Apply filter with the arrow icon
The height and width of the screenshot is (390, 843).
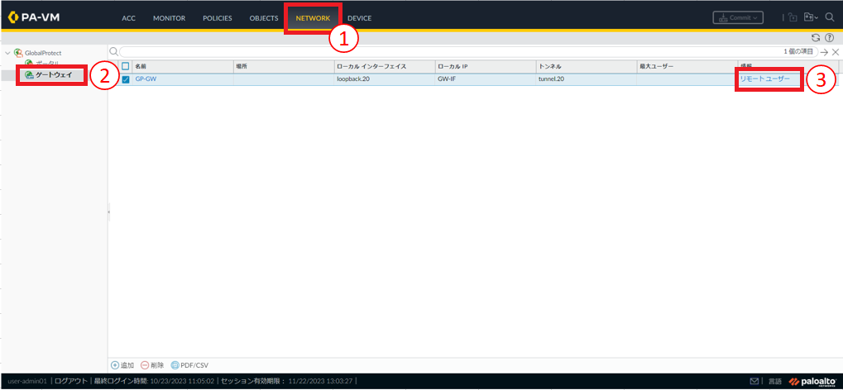point(824,52)
